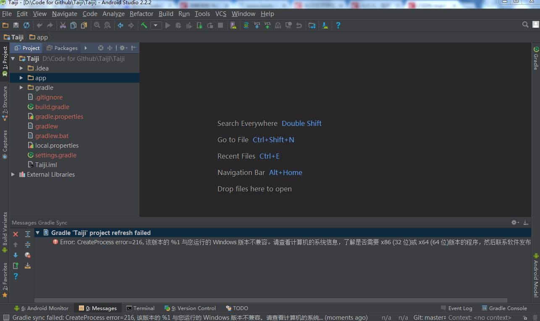The image size is (540, 321).
Task: Open Gradle side panel tab
Action: pos(536,58)
